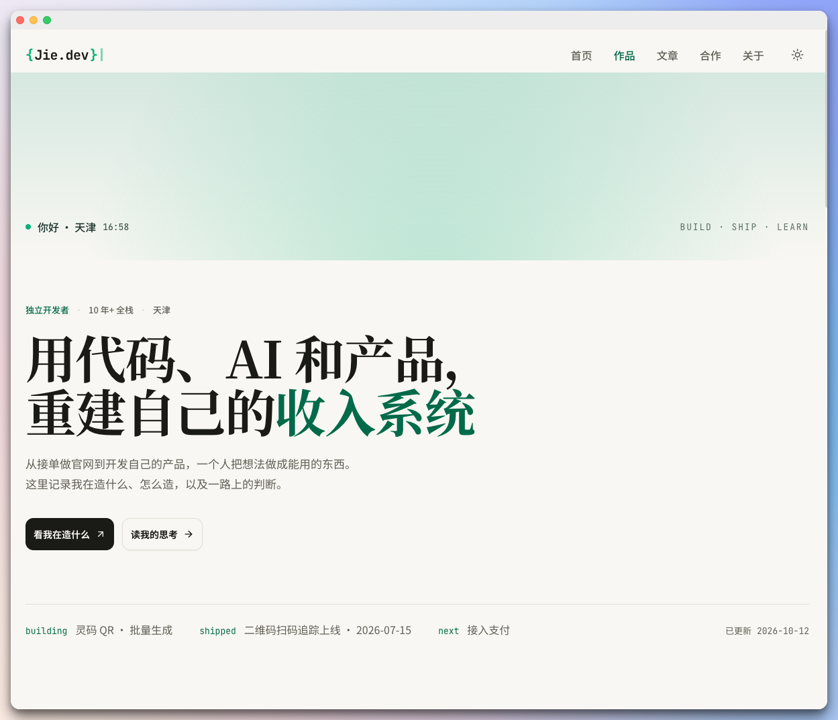The width and height of the screenshot is (838, 720).
Task: Click the 读我的思考 button
Action: (162, 534)
